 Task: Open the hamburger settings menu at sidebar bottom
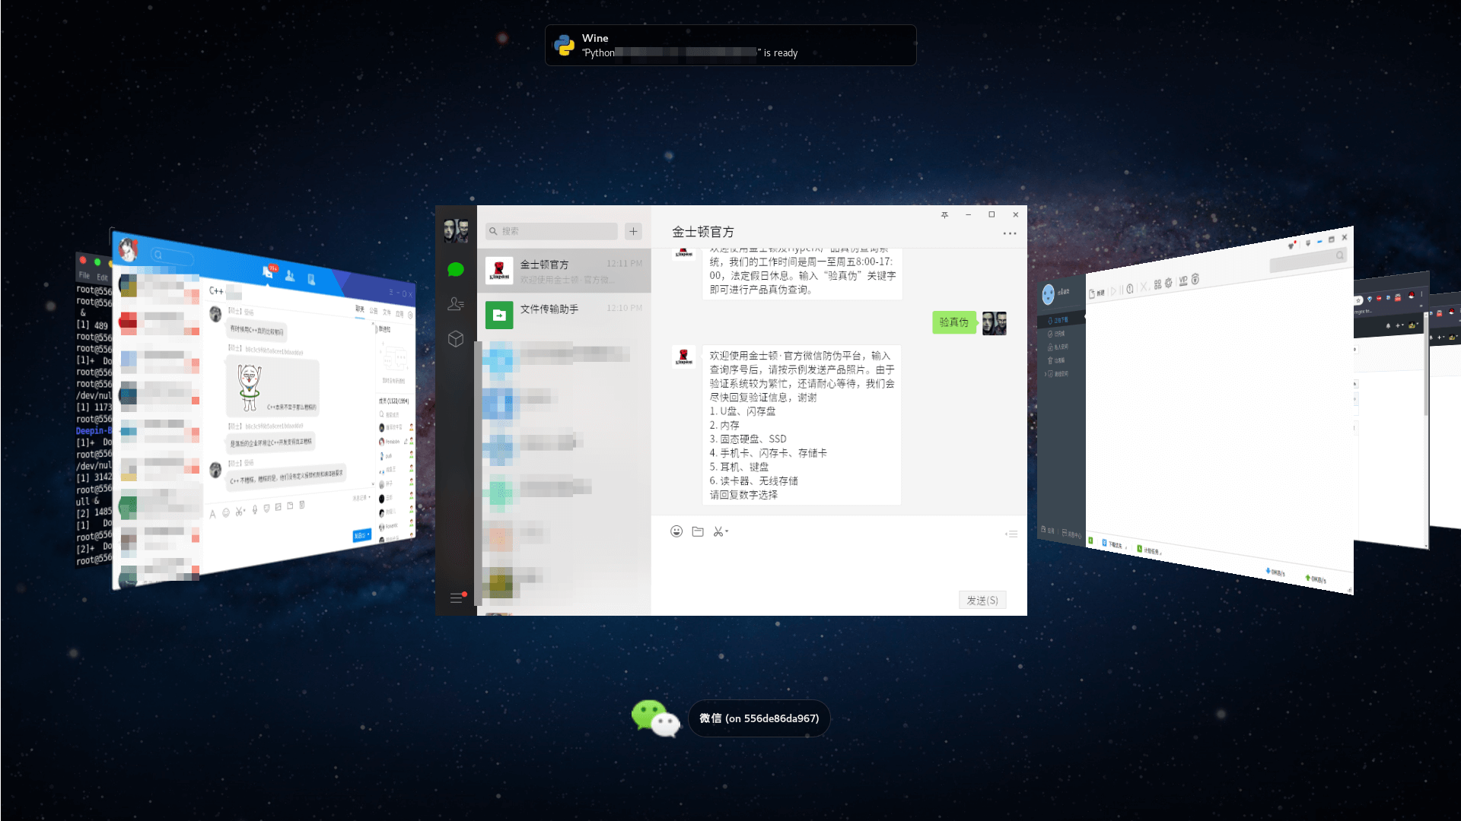tap(456, 598)
